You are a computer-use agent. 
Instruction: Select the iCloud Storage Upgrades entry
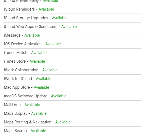pos(72,18)
